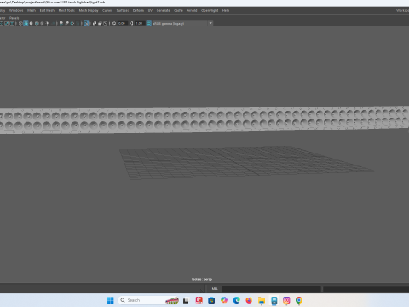
Task: Launch Copilot from the taskbar
Action: pyautogui.click(x=224, y=300)
